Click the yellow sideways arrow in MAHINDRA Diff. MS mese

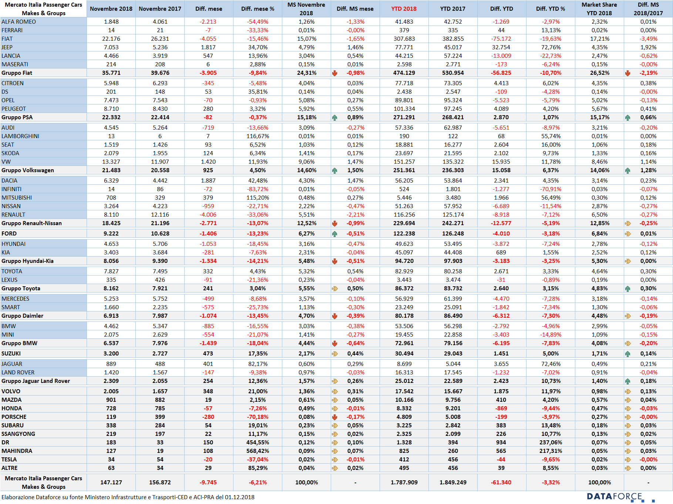point(334,451)
